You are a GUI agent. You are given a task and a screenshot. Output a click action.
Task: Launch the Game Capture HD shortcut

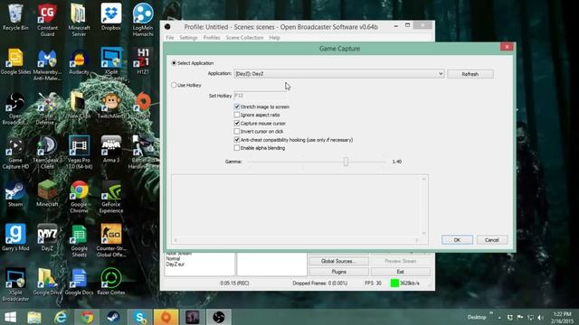[x=15, y=153]
